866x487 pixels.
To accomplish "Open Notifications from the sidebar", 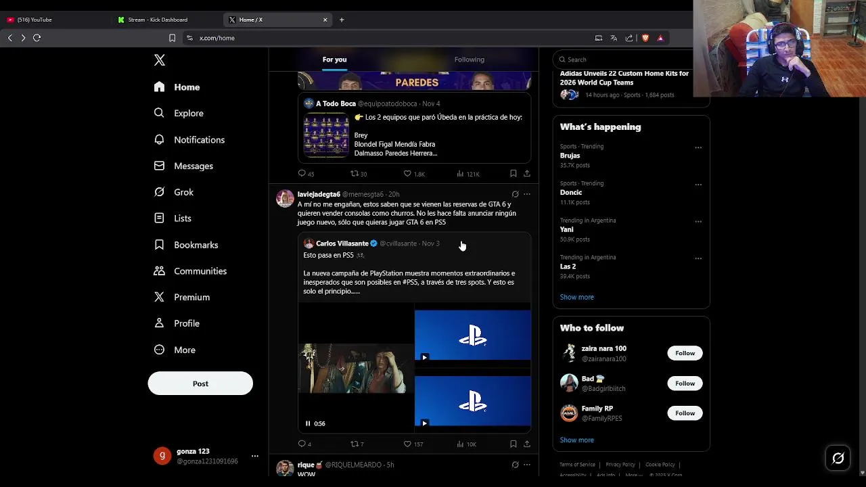I will (x=189, y=139).
